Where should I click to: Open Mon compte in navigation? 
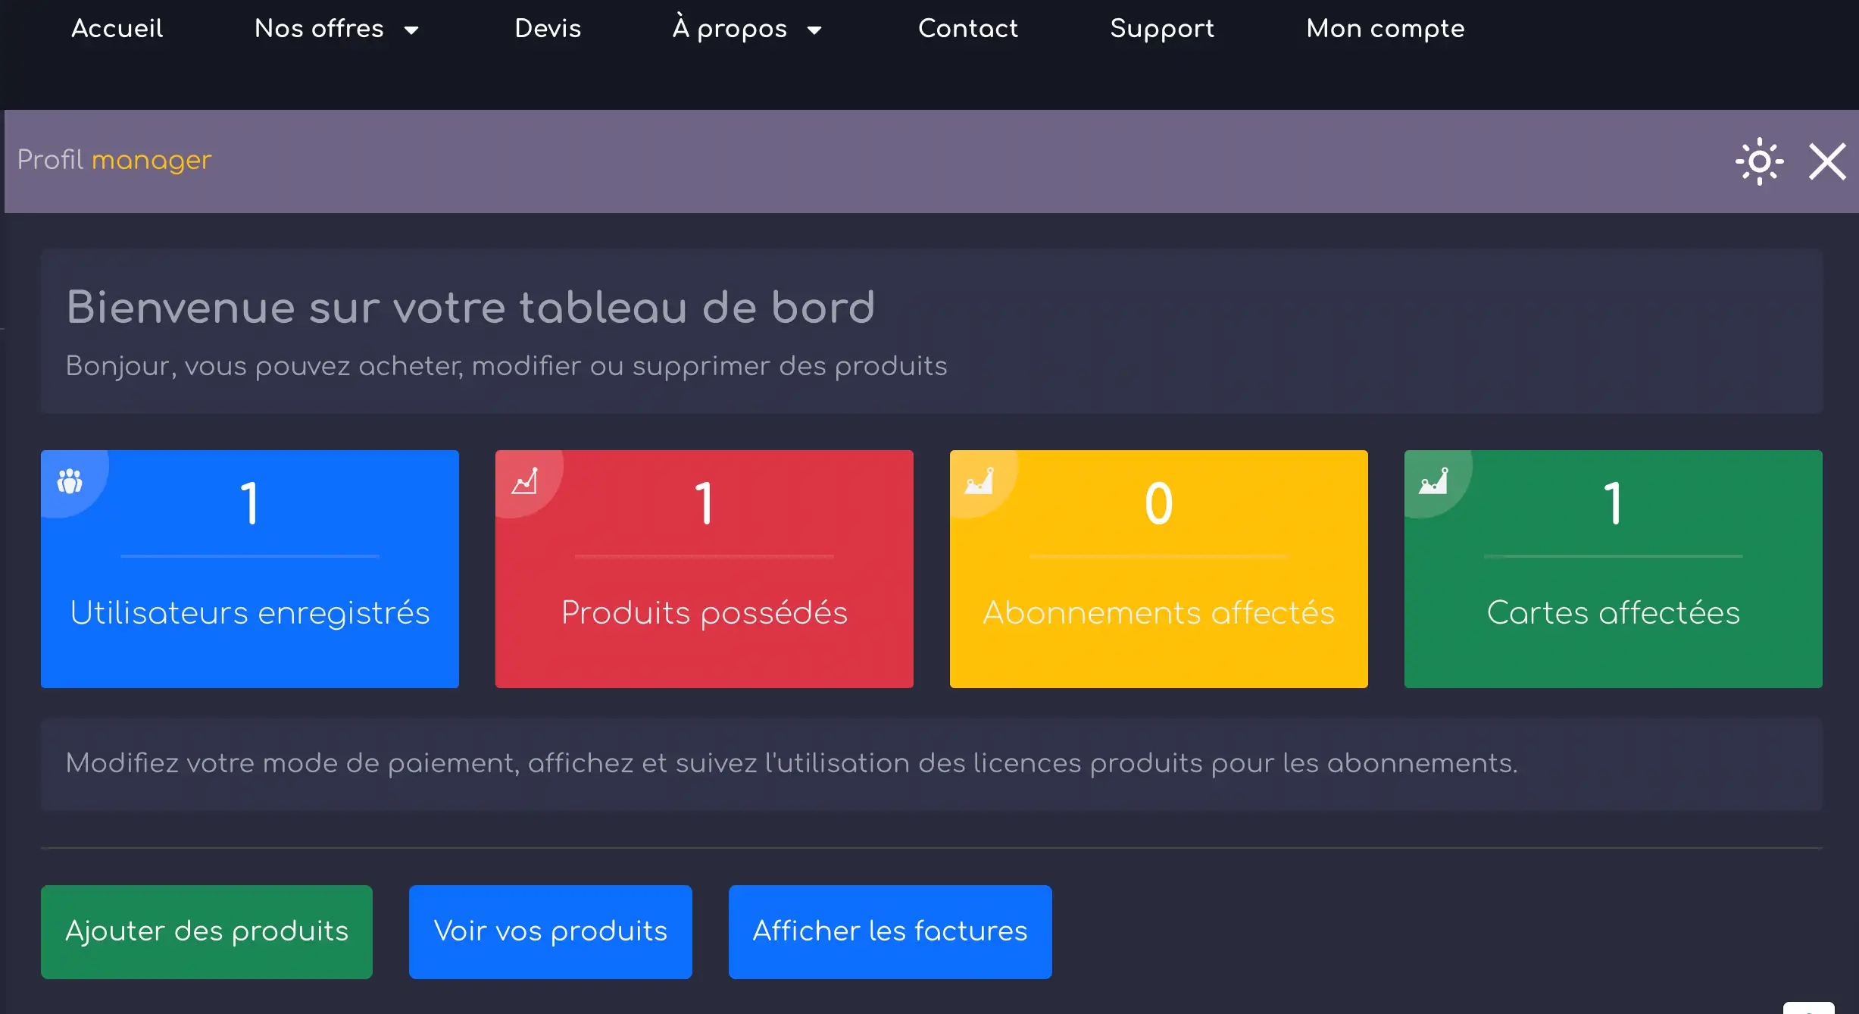[1385, 29]
